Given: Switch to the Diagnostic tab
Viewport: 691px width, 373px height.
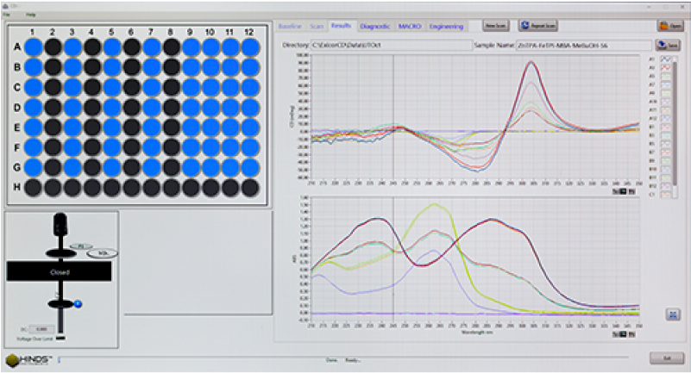Looking at the screenshot, I should [375, 26].
